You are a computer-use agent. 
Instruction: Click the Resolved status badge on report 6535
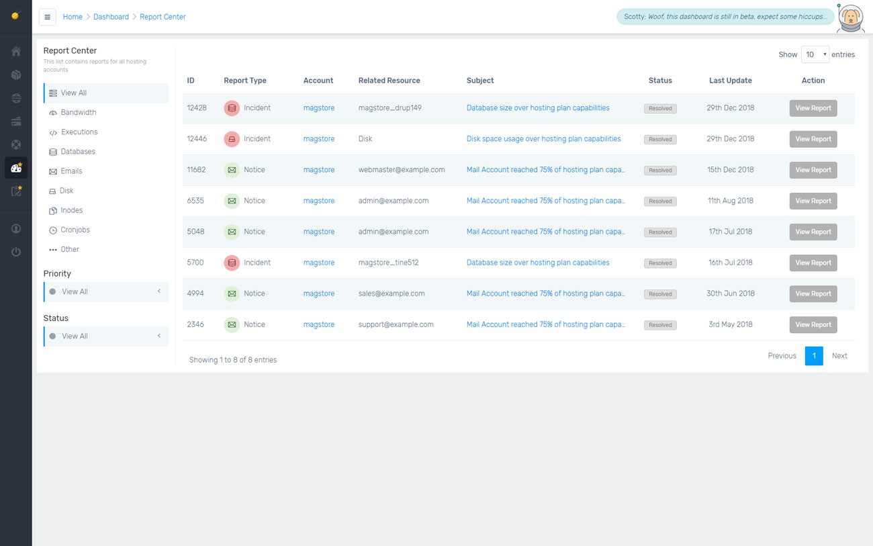tap(659, 201)
